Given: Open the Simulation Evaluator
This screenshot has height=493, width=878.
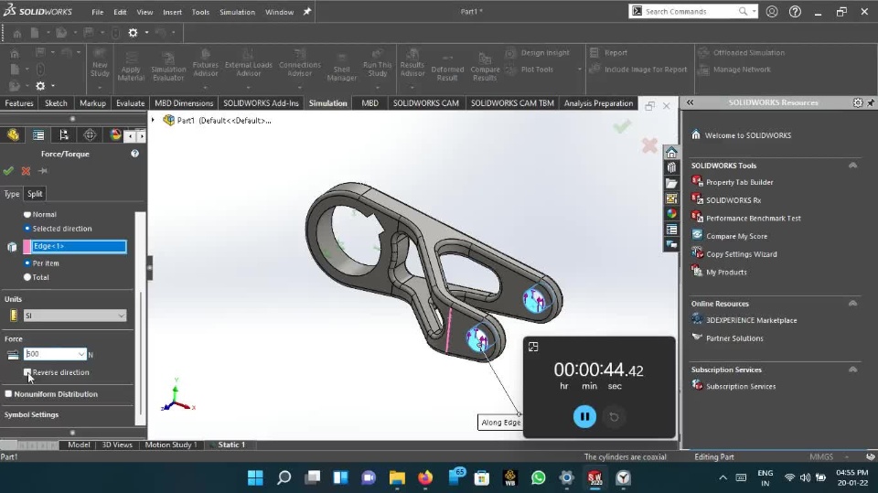Looking at the screenshot, I should click(168, 67).
